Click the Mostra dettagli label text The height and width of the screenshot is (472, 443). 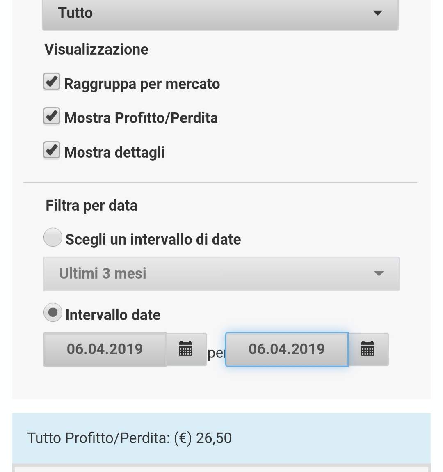(115, 153)
